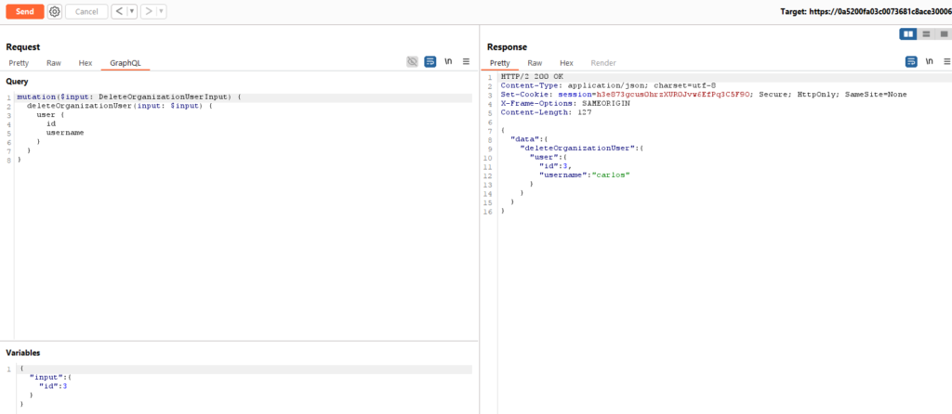The width and height of the screenshot is (952, 414).
Task: Click the 'username' field in Query
Action: [x=65, y=133]
